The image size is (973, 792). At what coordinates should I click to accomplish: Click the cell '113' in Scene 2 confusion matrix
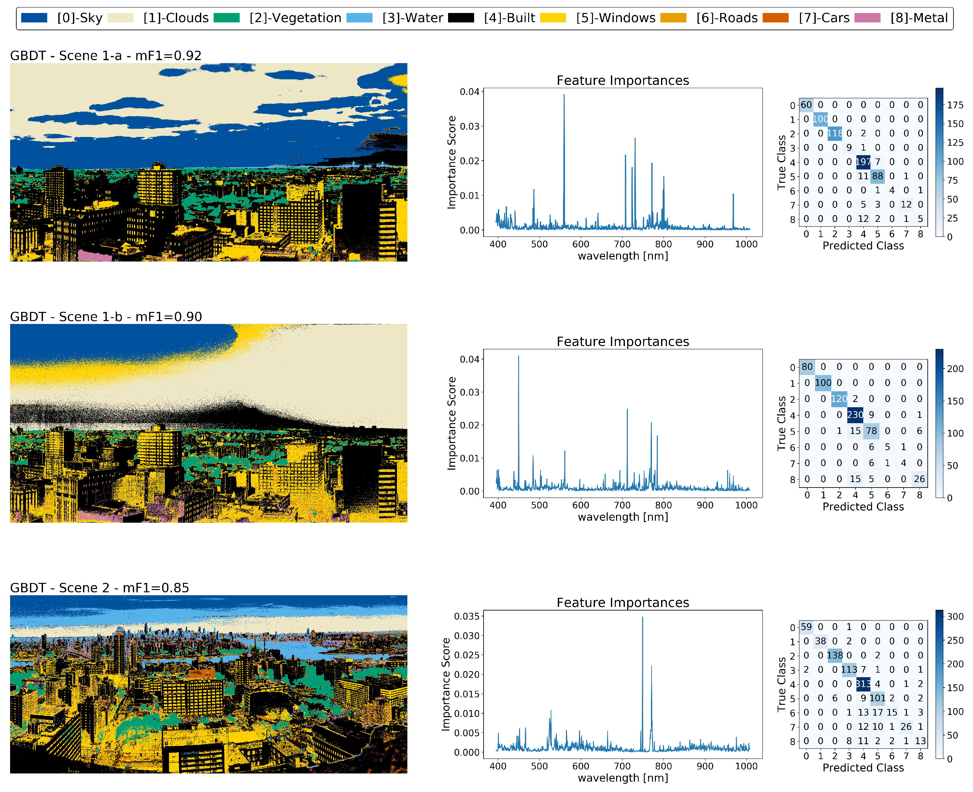(849, 670)
